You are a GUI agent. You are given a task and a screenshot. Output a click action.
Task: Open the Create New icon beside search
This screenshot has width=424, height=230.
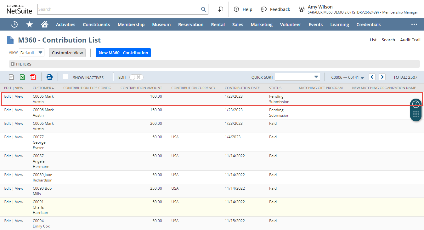[x=221, y=9]
